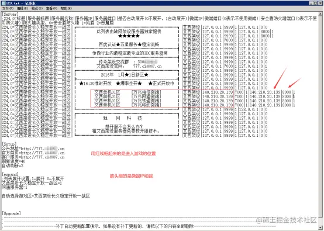Screen dimensions: 324x231
Task: Click the line 列表展开设置,1=展开 0=不展开
Action: [x=33, y=178]
